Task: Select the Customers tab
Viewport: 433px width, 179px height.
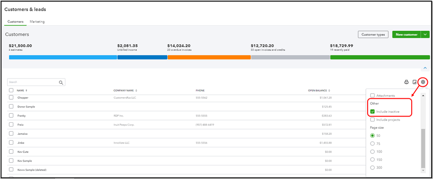Action: [16, 22]
